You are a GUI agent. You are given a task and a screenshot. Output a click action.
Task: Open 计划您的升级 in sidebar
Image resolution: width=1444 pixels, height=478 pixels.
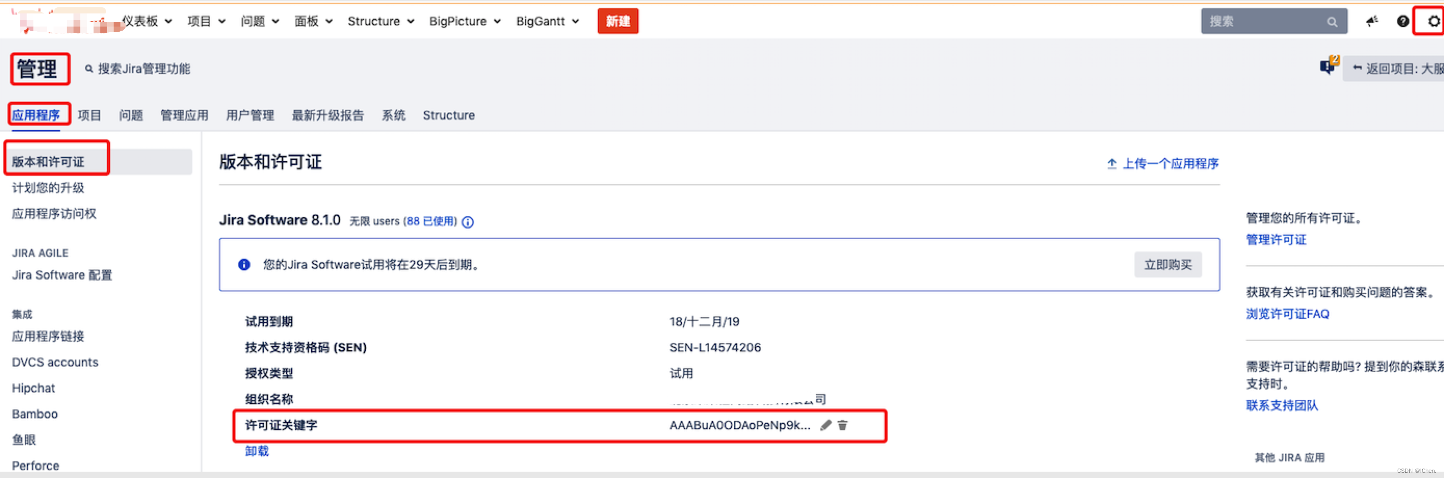click(x=48, y=187)
